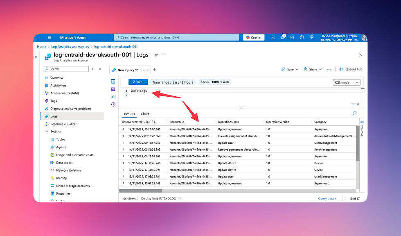Screen dimensions: 401x236
Task: Open the Tables pane in the query sidebar
Action: click(x=113, y=82)
